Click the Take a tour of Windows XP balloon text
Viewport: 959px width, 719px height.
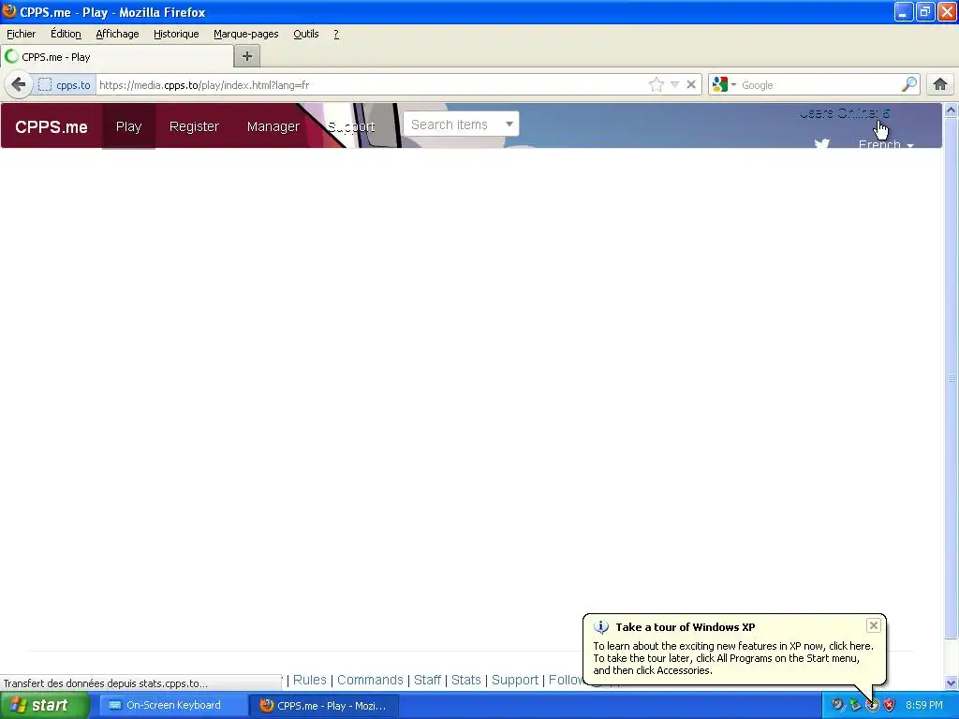[685, 626]
